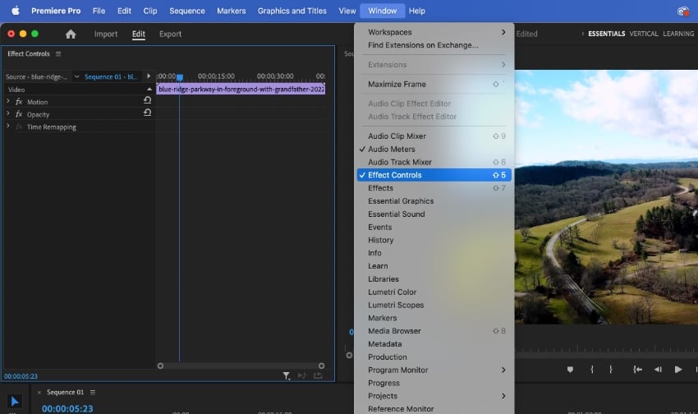Switch to the Export tab

tap(170, 34)
